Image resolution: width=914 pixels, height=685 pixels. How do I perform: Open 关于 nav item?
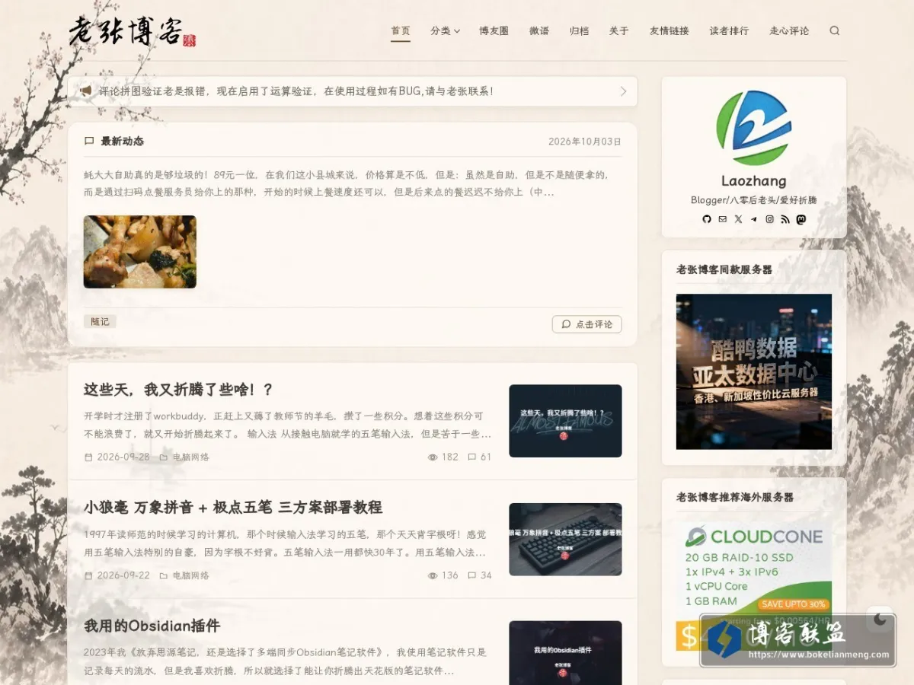pyautogui.click(x=619, y=31)
